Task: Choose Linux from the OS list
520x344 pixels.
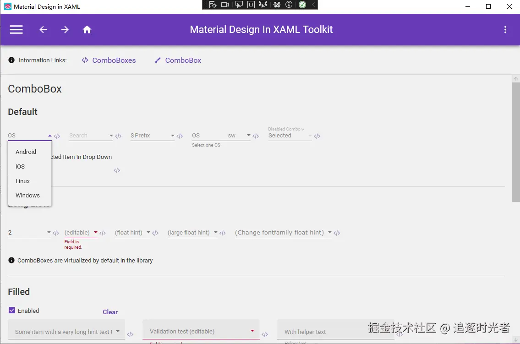Action: (x=30, y=181)
